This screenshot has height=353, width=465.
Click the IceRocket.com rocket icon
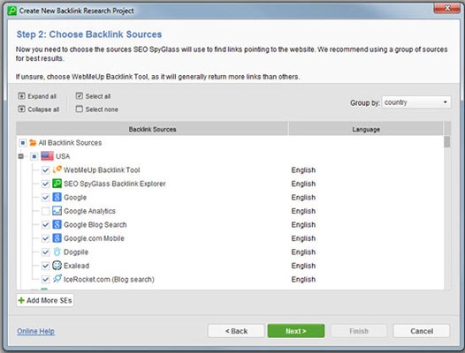pos(57,279)
